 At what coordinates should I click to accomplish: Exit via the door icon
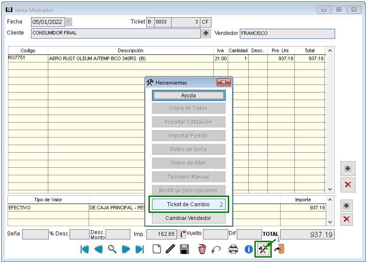point(280,249)
